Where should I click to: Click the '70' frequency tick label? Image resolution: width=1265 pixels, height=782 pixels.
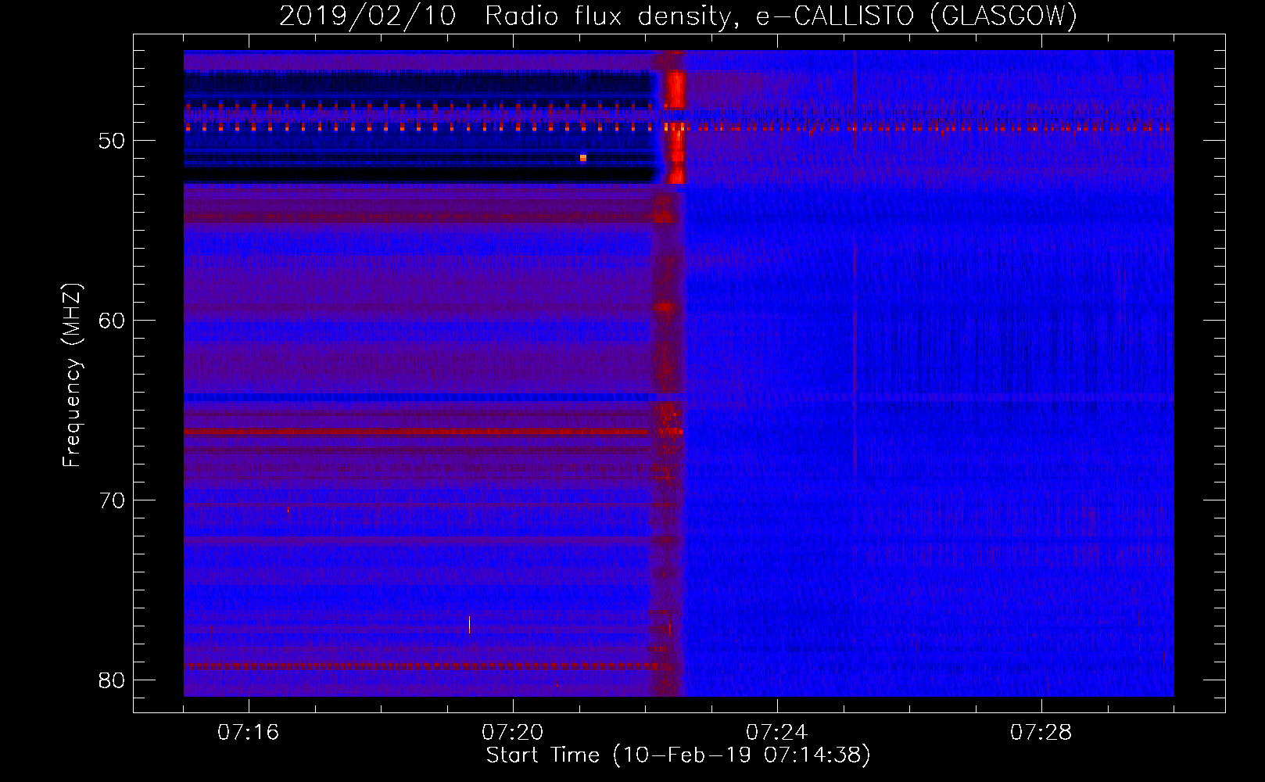coord(112,500)
